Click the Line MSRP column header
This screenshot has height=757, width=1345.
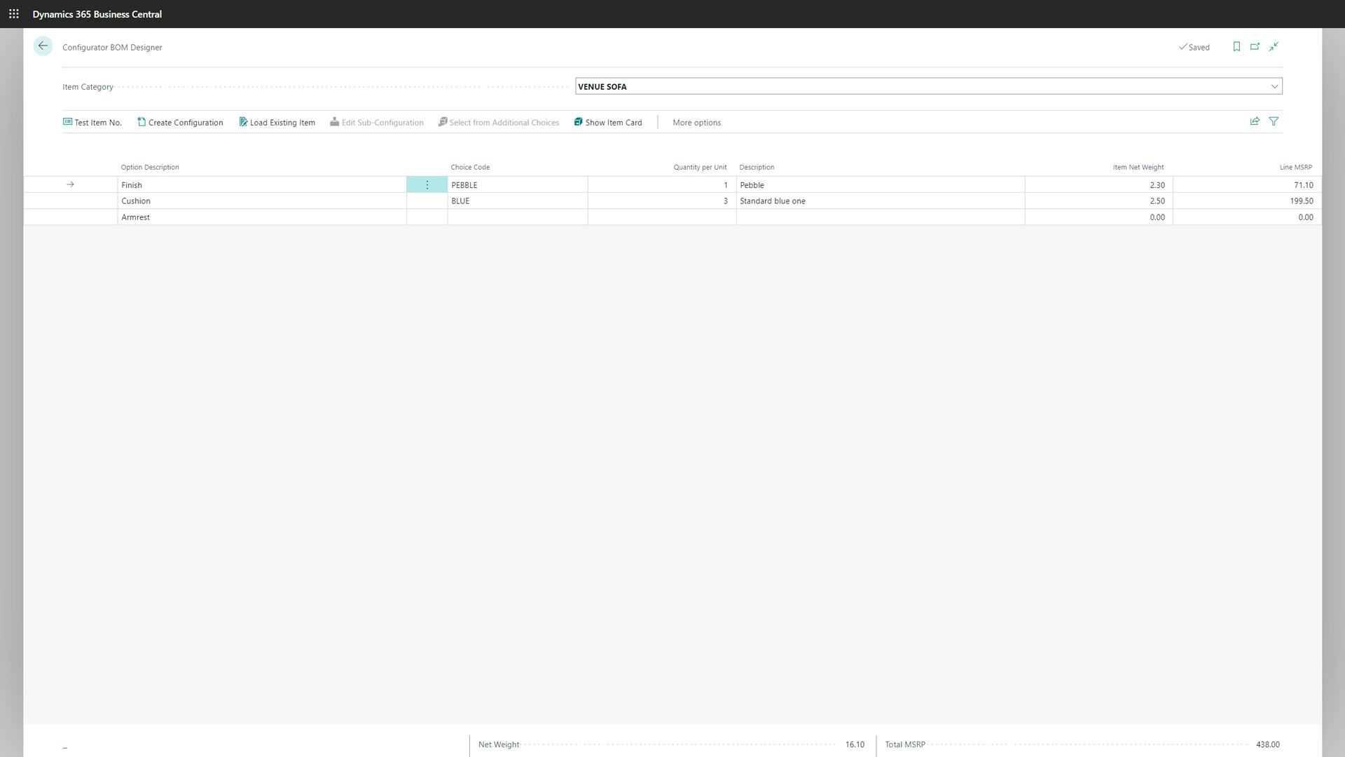1295,167
